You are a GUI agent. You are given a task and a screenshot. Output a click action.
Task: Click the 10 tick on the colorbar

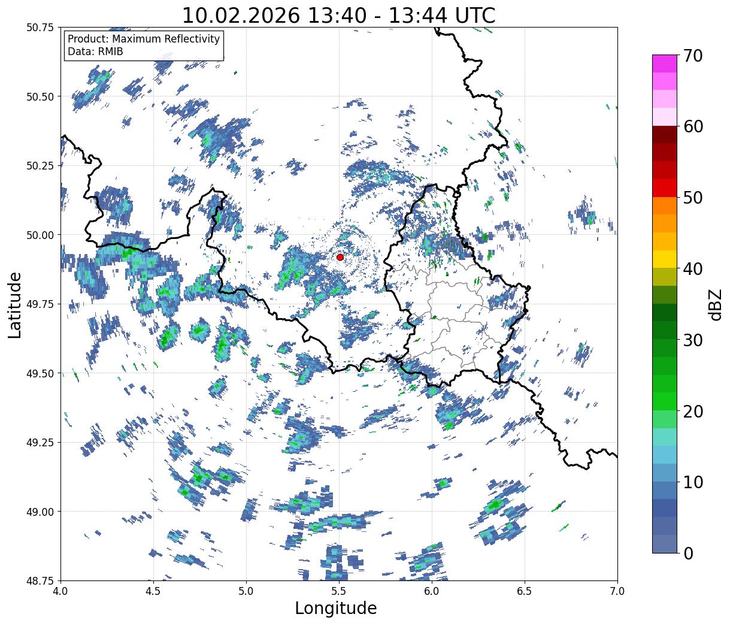point(693,482)
